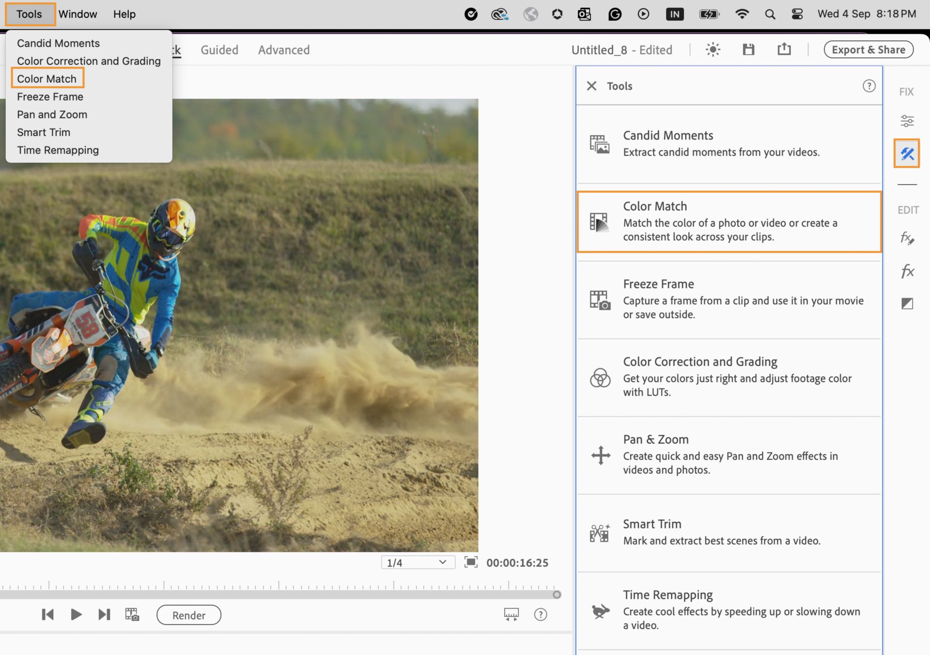The width and height of the screenshot is (930, 655).
Task: Open the 1/4 playback quality dropdown
Action: click(418, 562)
